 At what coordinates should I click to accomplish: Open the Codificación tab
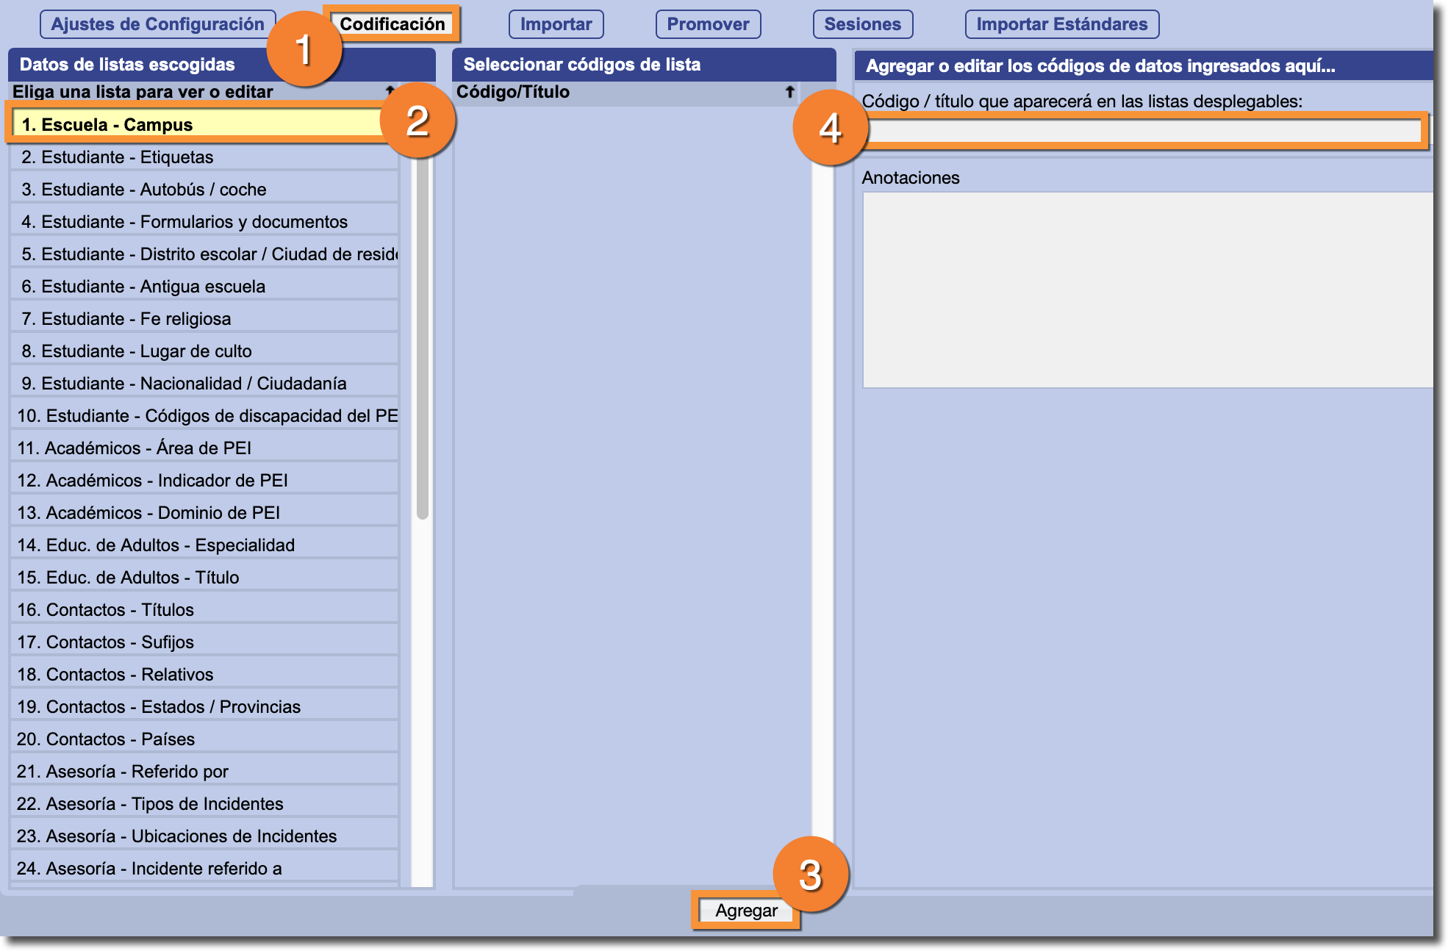[x=393, y=24]
